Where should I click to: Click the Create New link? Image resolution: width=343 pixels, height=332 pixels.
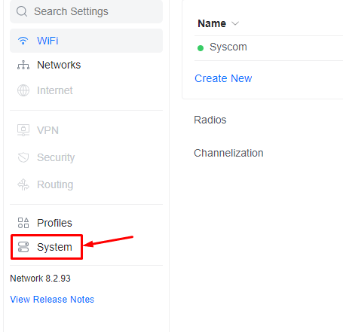[223, 78]
